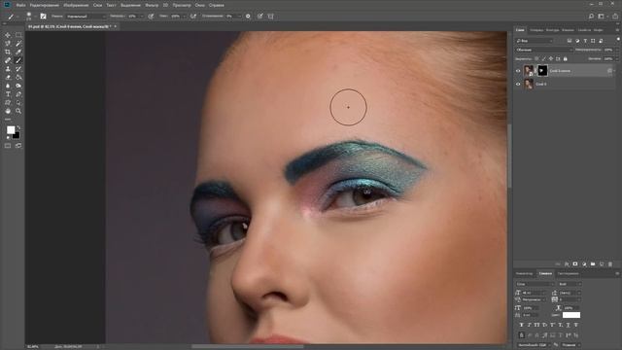Open language dropdown in Character panel
Viewport: 622px width, 350px height.
point(535,345)
